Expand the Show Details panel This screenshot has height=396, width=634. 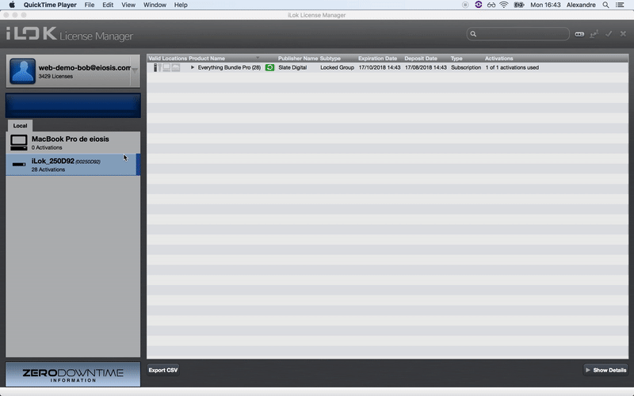[606, 370]
